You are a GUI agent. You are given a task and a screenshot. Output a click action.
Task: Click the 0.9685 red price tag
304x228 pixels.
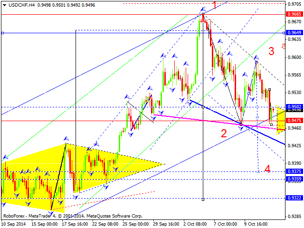coord(294,14)
